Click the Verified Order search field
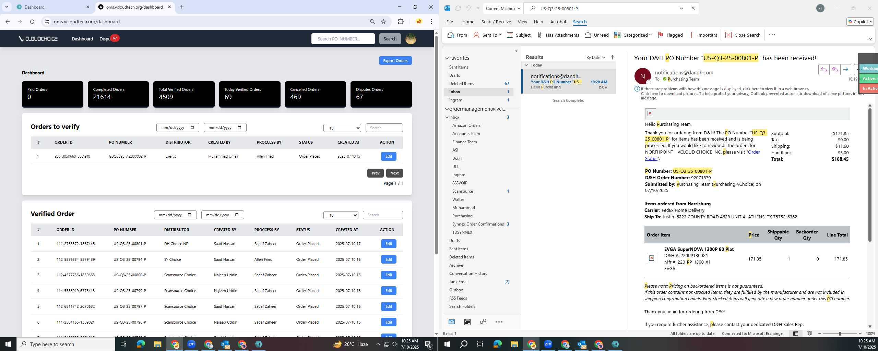 [383, 215]
